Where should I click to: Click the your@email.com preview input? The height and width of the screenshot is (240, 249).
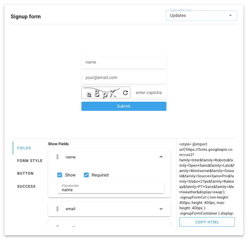point(124,78)
